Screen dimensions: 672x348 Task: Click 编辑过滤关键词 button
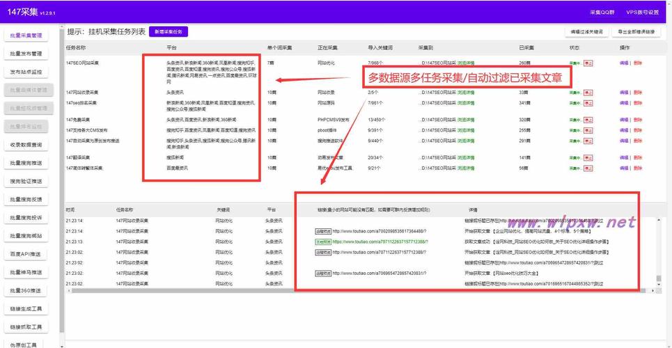(x=586, y=32)
